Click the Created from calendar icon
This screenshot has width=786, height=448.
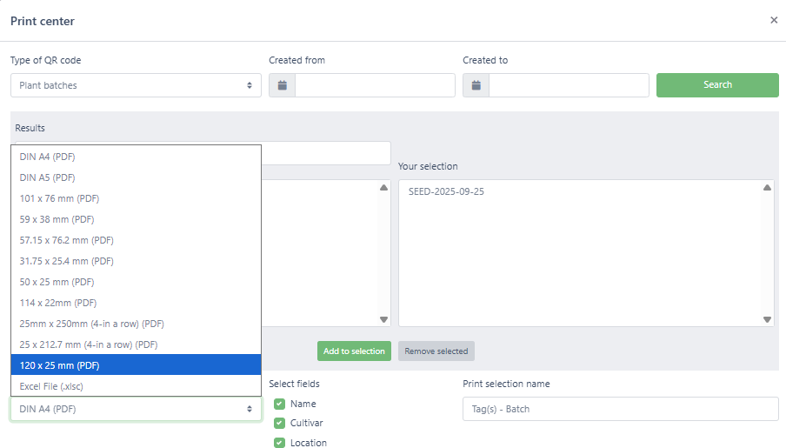point(282,85)
